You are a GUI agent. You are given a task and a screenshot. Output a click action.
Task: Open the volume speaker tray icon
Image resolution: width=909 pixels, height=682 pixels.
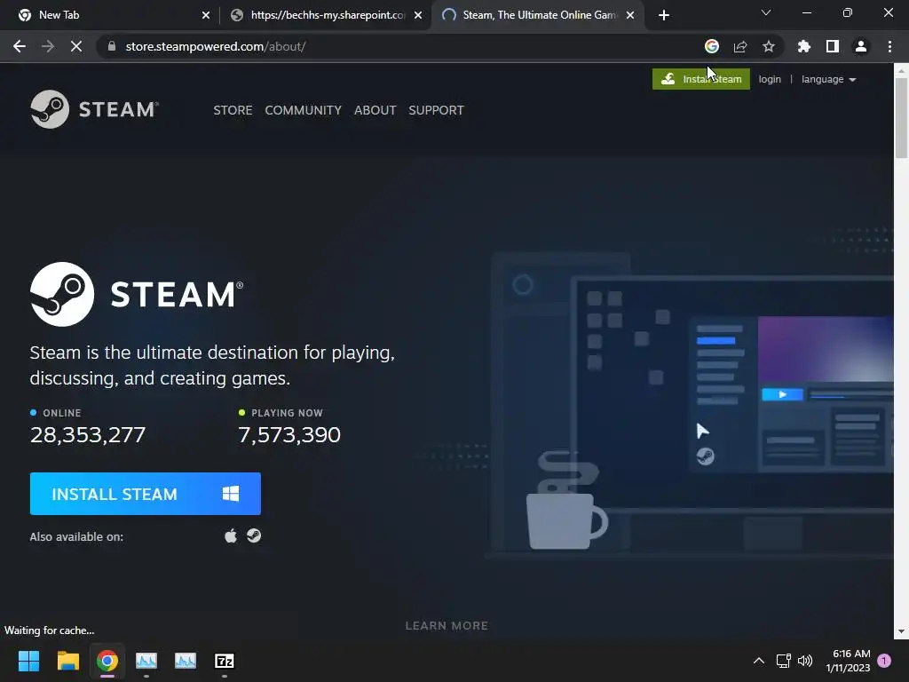[x=804, y=661]
